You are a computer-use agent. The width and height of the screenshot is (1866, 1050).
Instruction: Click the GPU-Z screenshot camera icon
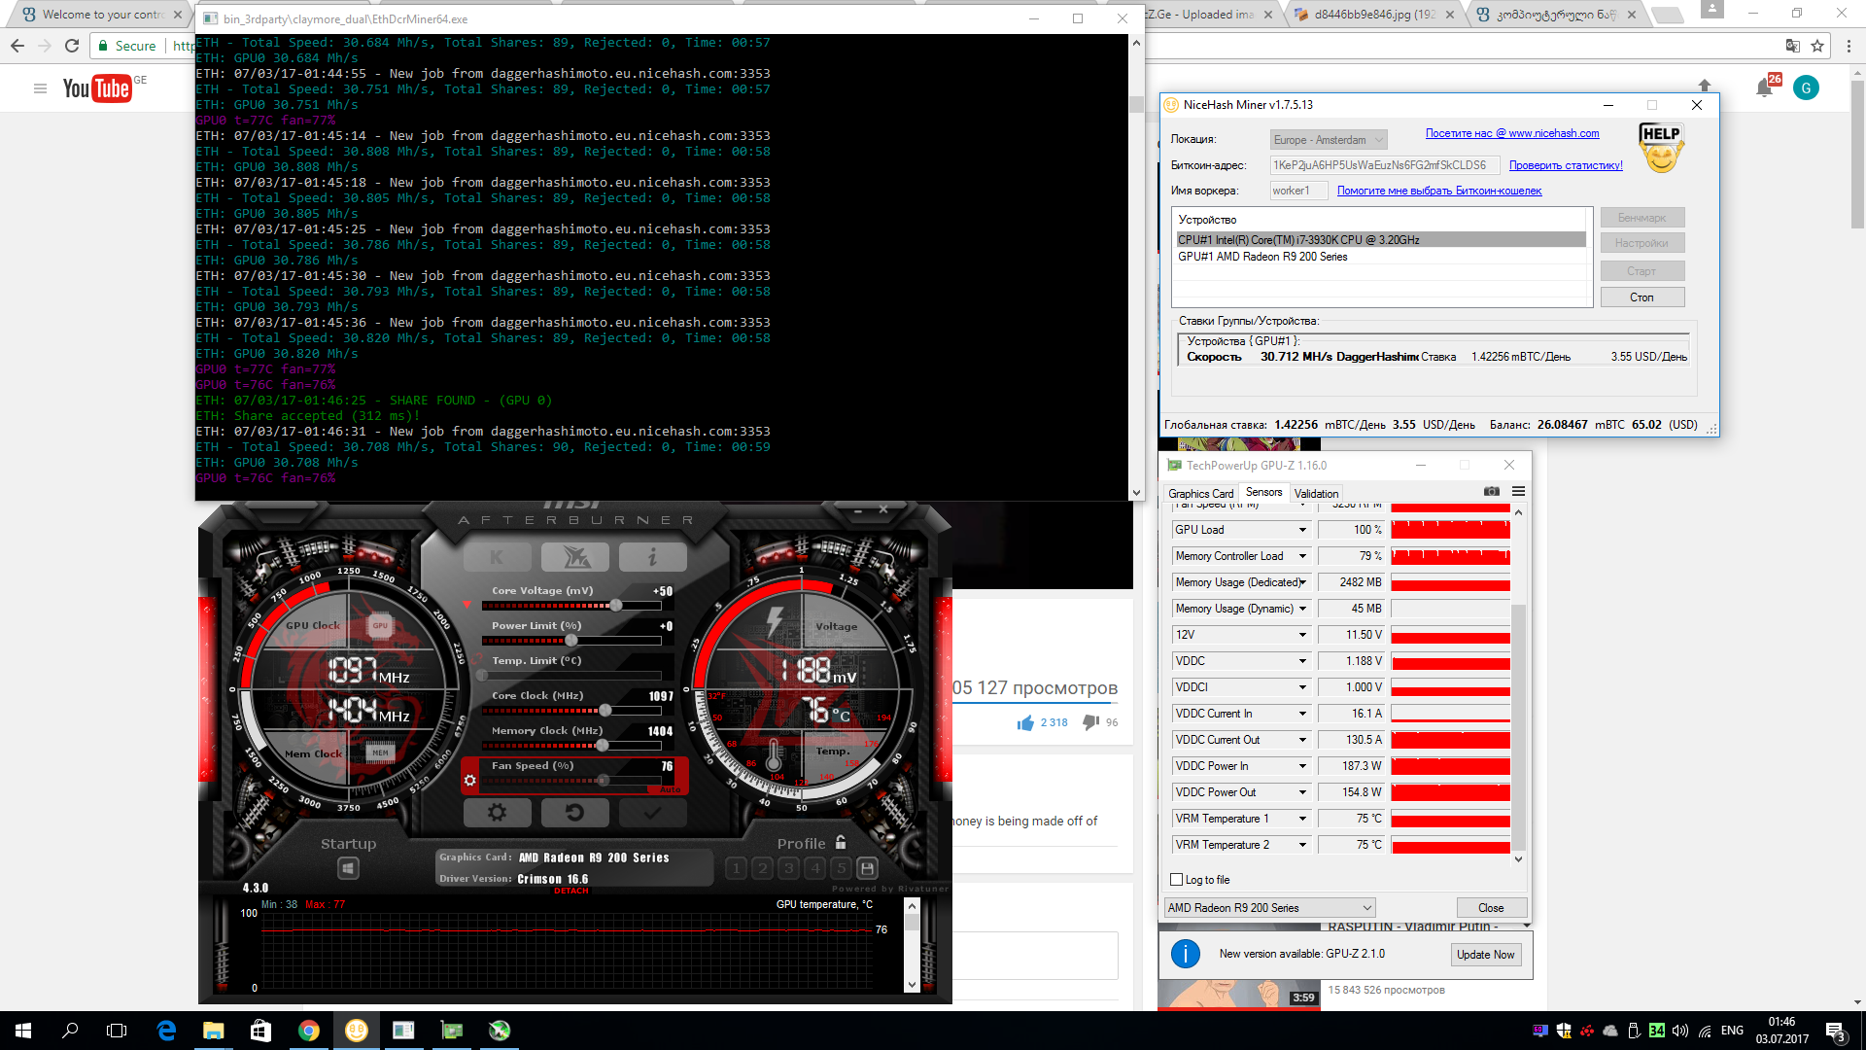pyautogui.click(x=1492, y=492)
